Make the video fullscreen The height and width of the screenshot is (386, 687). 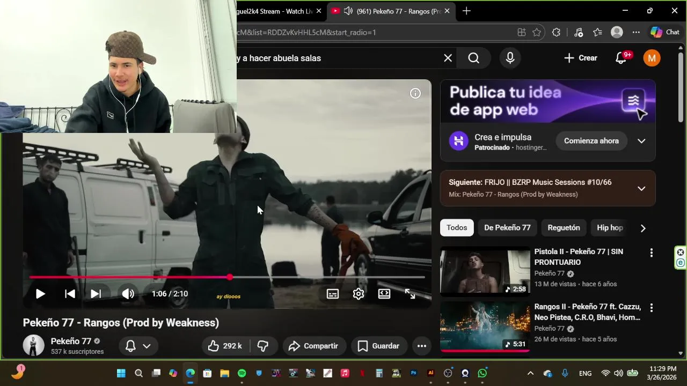pyautogui.click(x=410, y=294)
